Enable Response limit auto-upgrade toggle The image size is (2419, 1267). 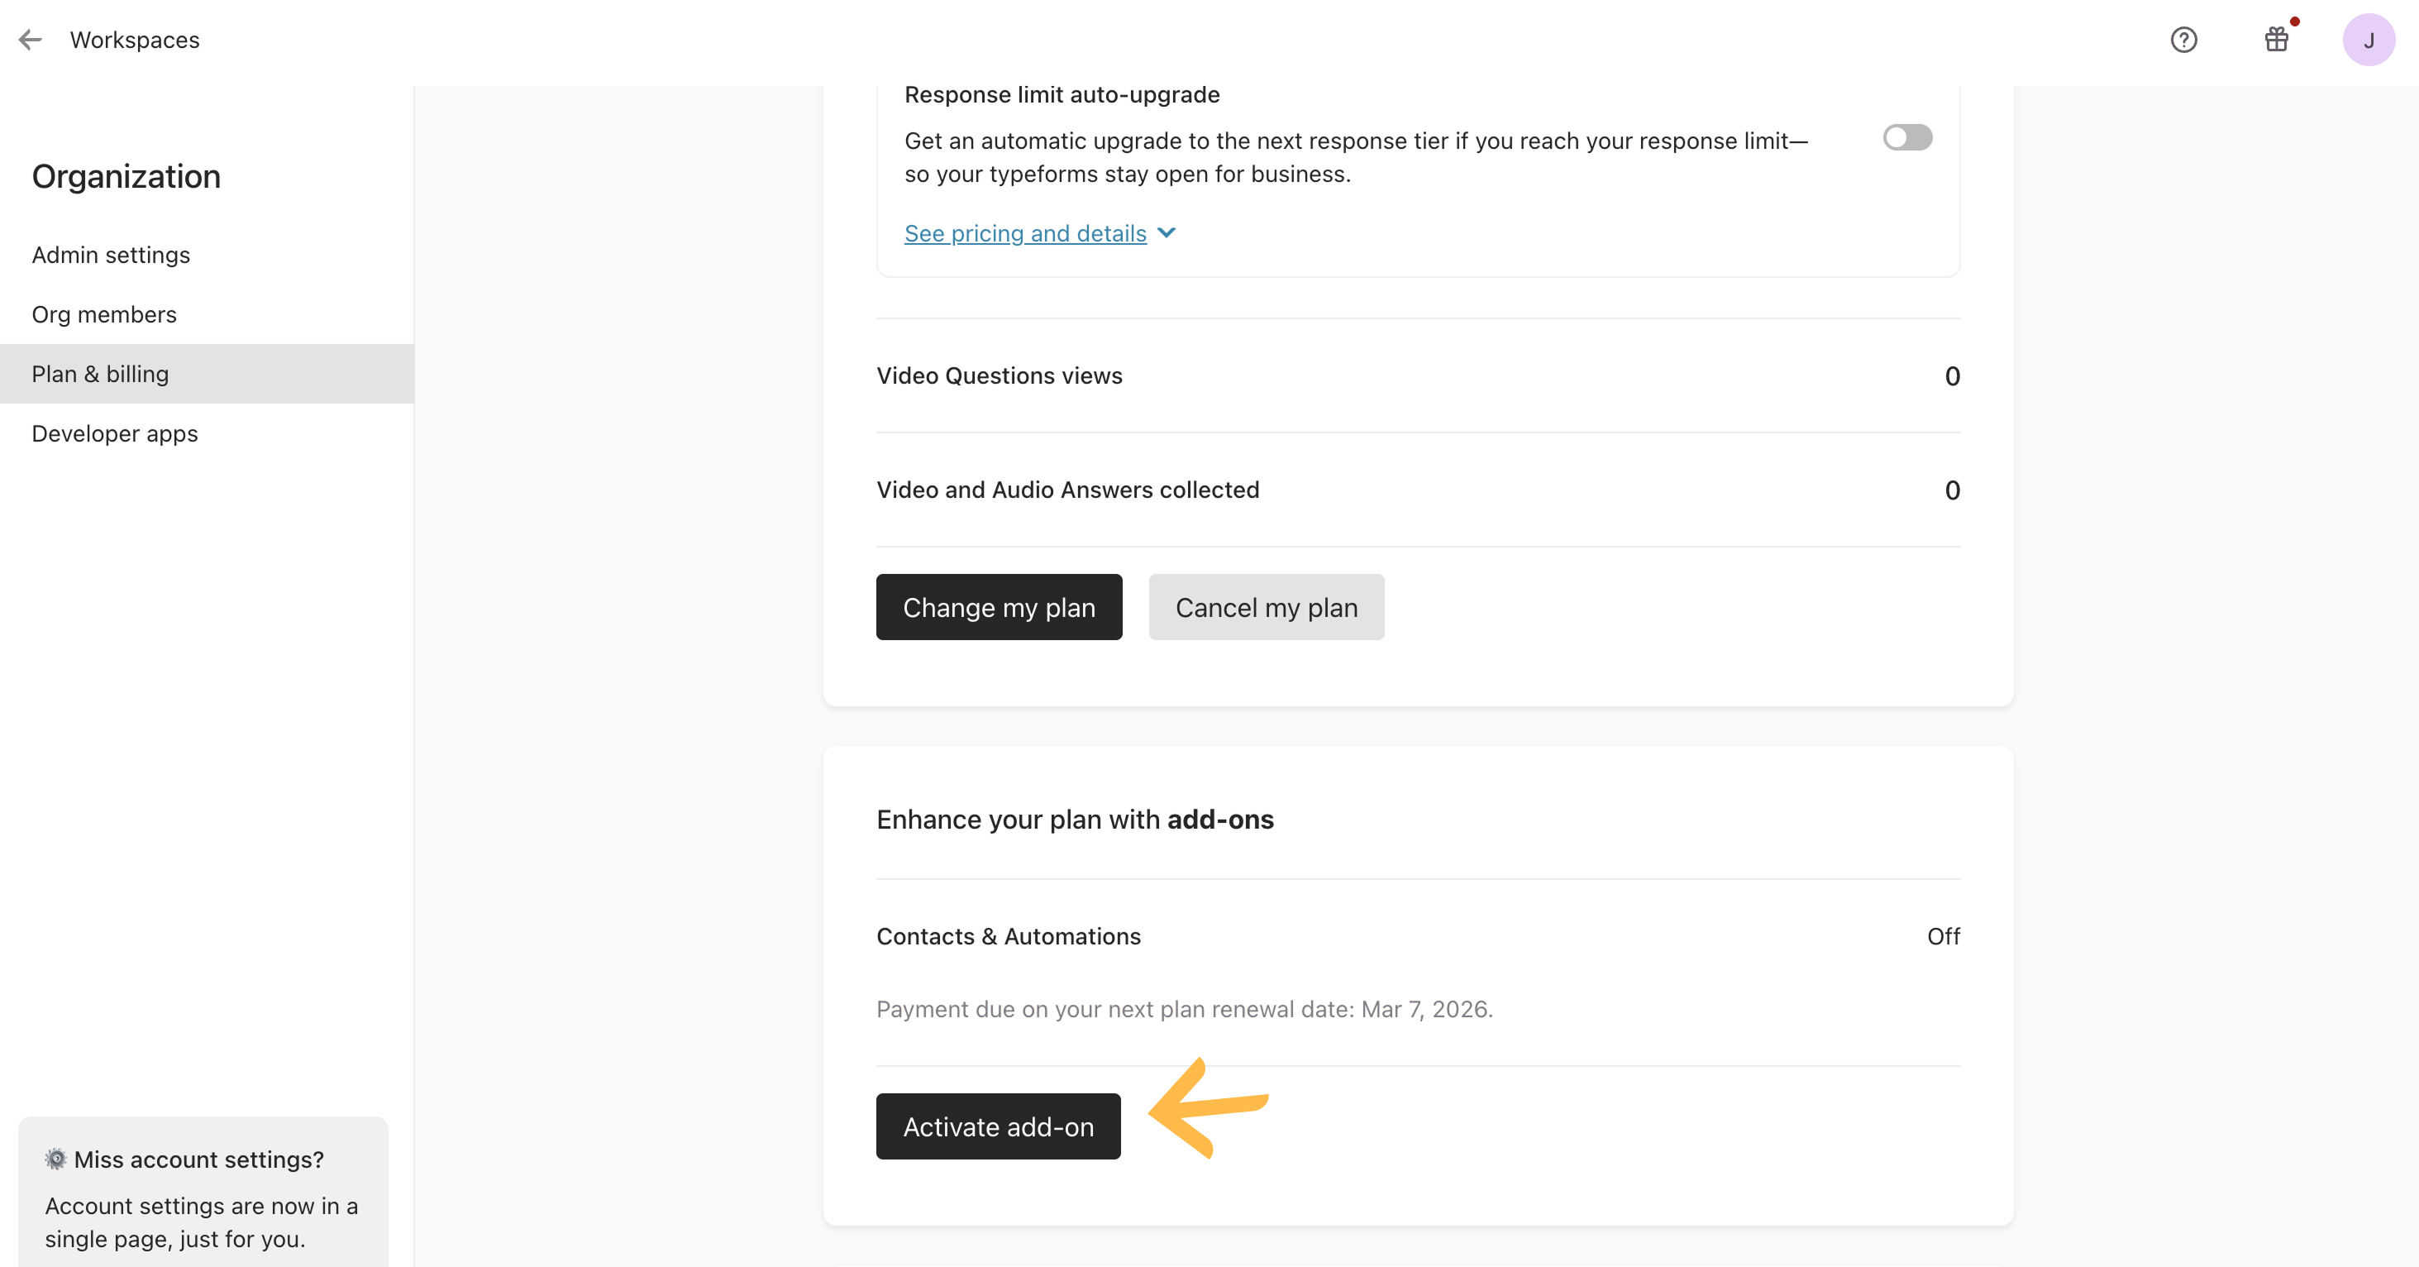point(1907,138)
